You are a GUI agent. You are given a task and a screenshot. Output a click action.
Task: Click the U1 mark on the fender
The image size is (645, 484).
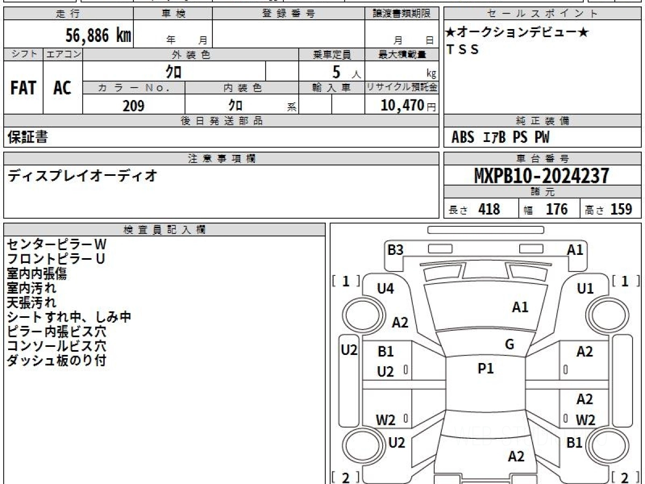585,289
